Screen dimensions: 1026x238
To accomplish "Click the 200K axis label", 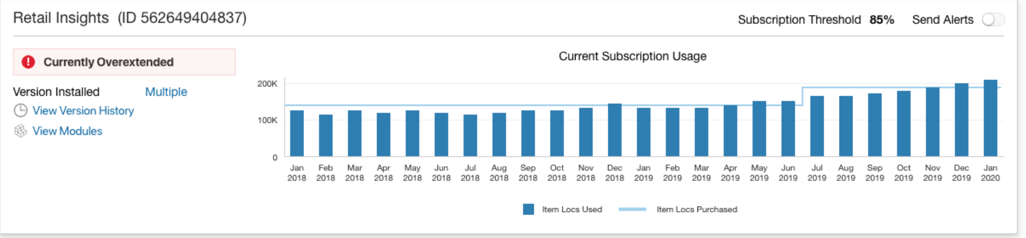I will [267, 84].
